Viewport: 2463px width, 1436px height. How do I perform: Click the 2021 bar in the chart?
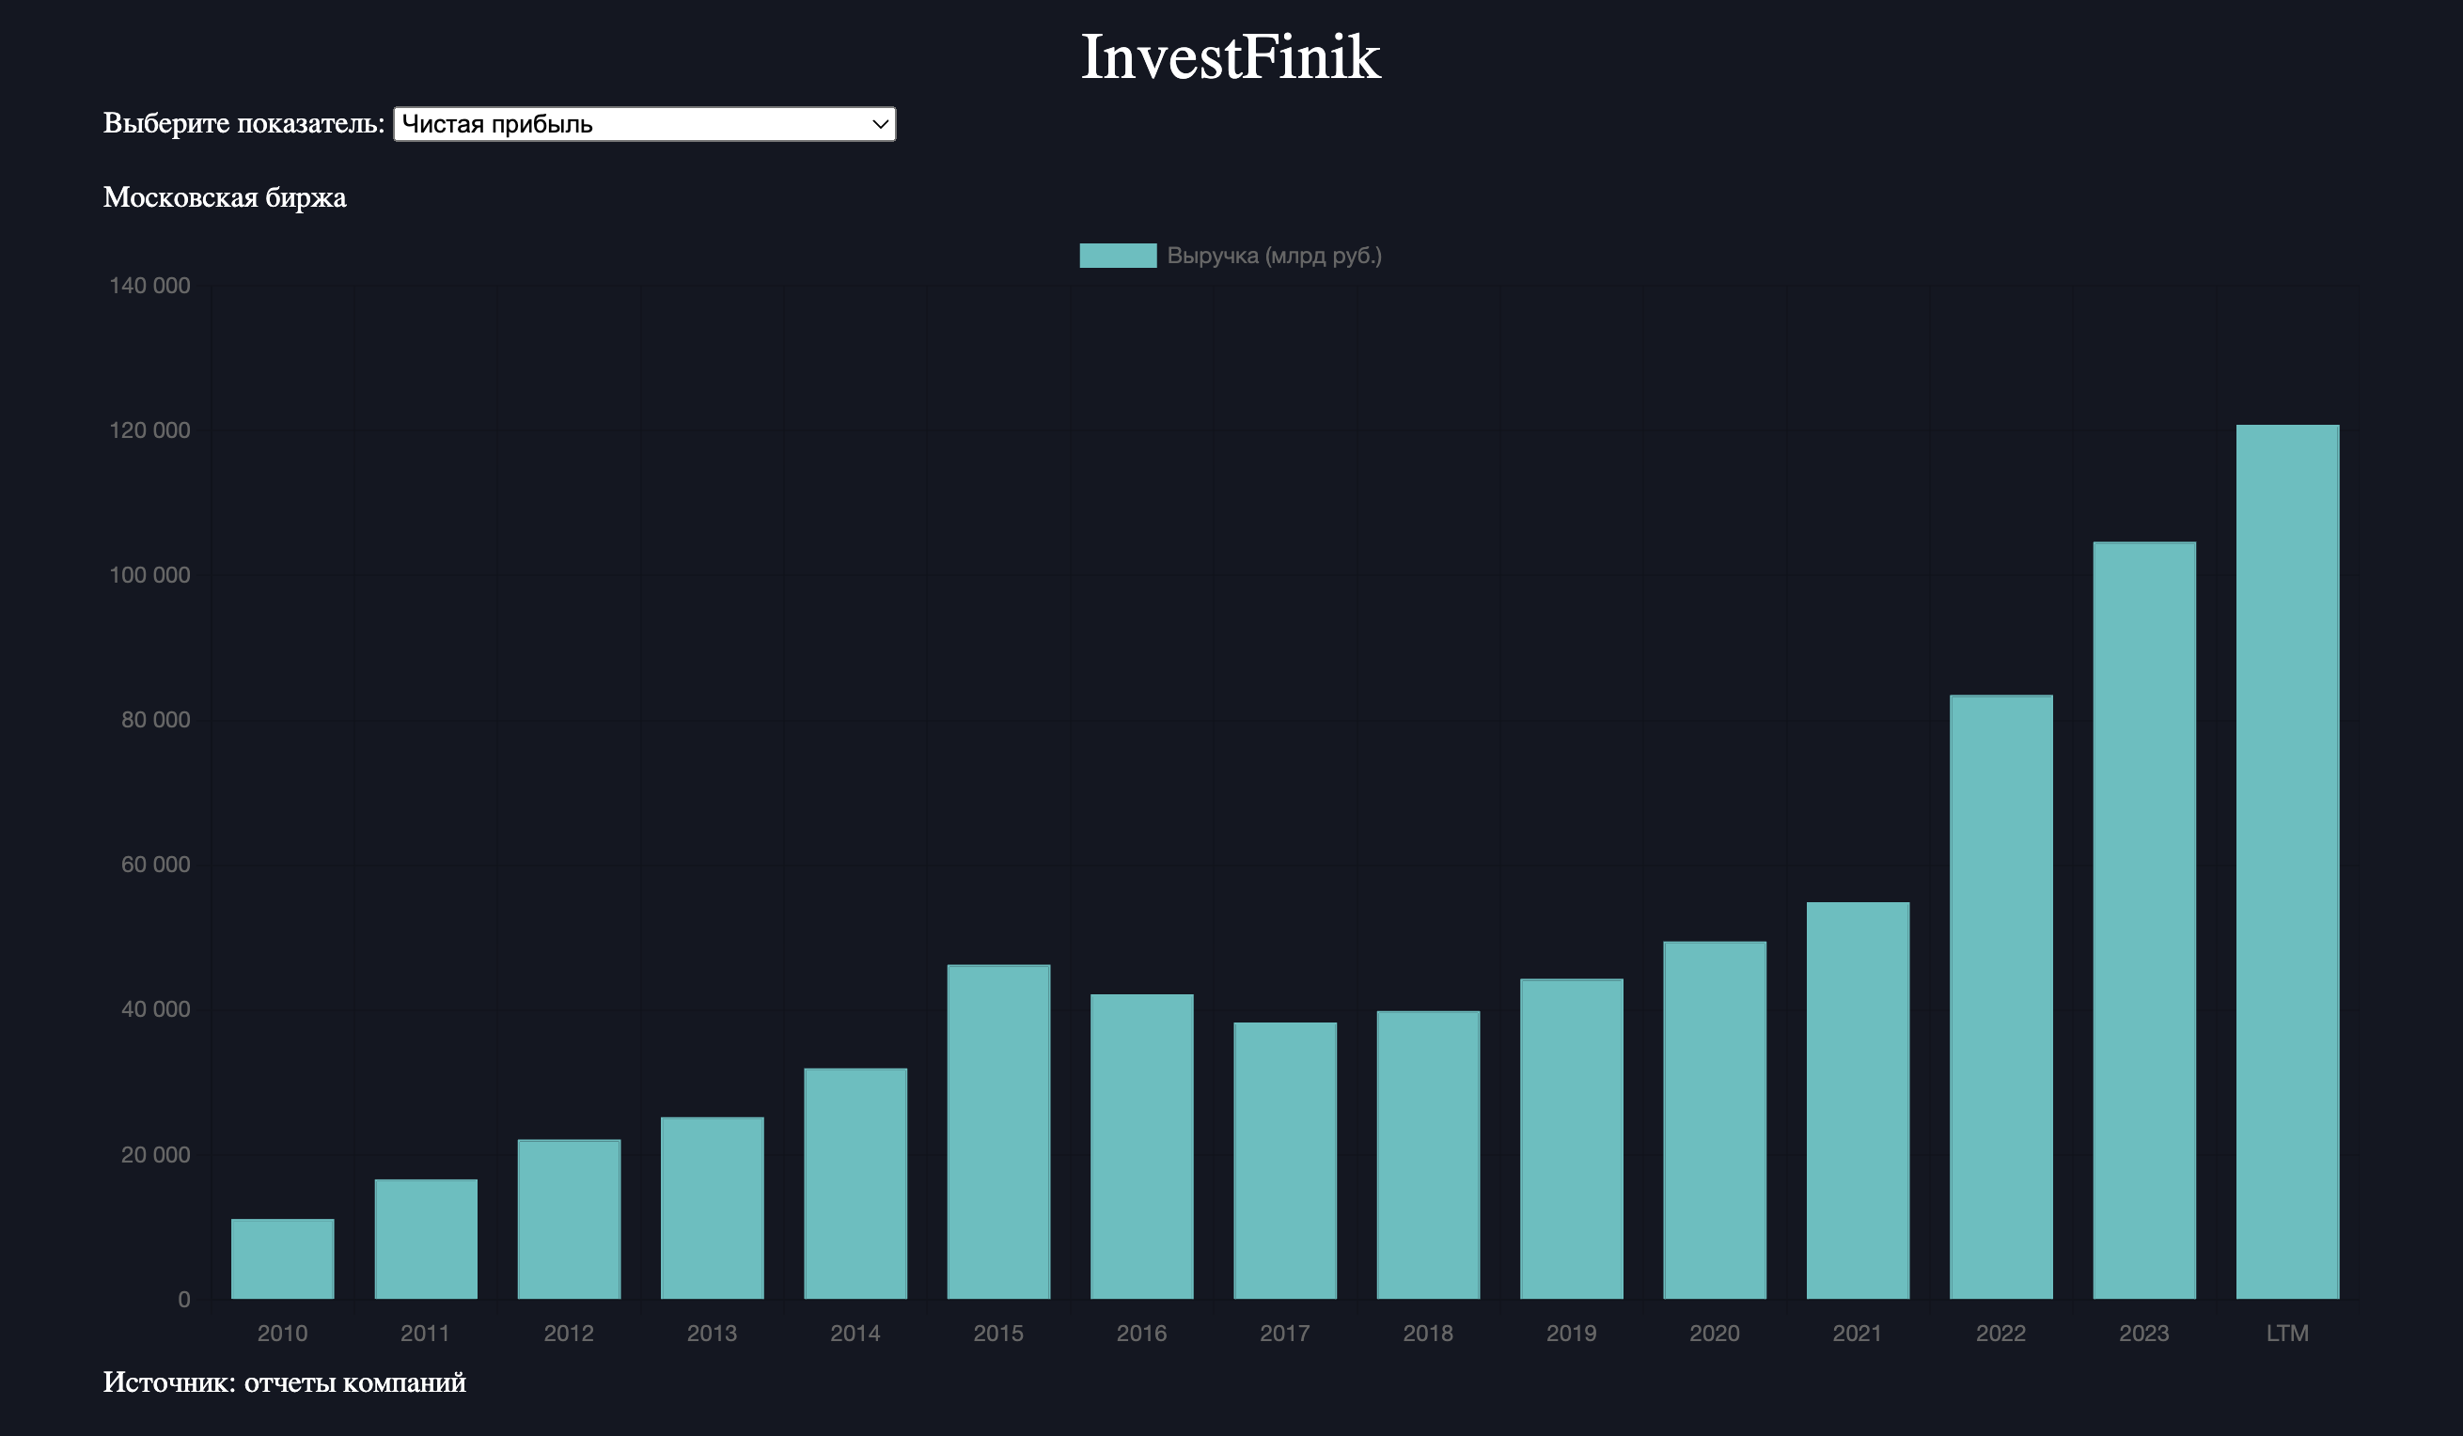click(1858, 1100)
